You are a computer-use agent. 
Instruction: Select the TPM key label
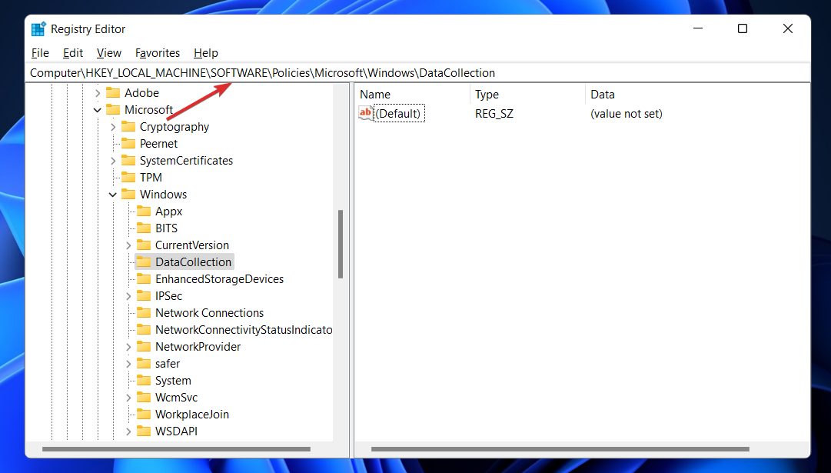coord(151,178)
